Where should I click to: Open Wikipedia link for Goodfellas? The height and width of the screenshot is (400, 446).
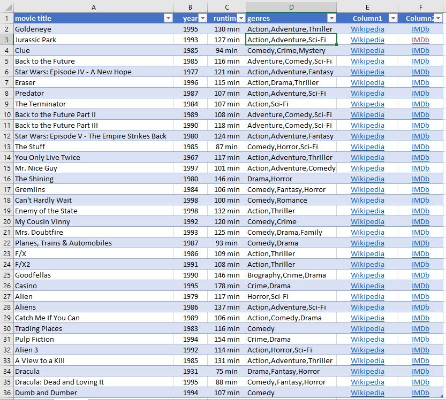click(367, 275)
